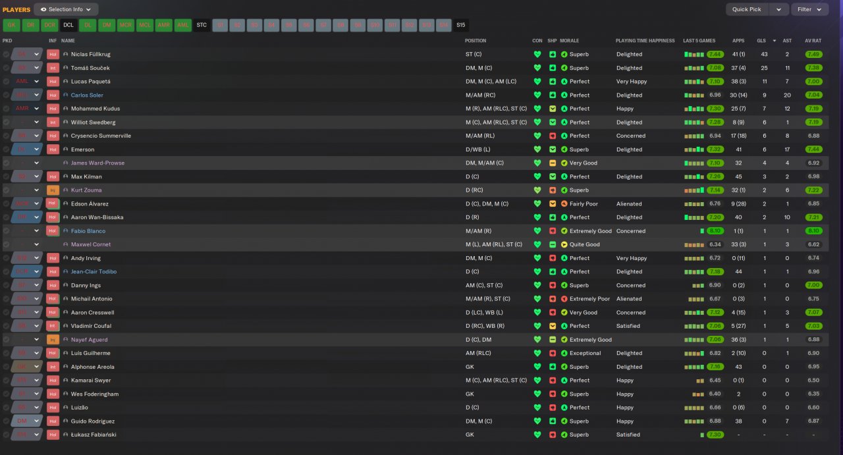843x455 pixels.
Task: Click Łukasz Fabiański's condition heart icon
Action: pos(537,435)
